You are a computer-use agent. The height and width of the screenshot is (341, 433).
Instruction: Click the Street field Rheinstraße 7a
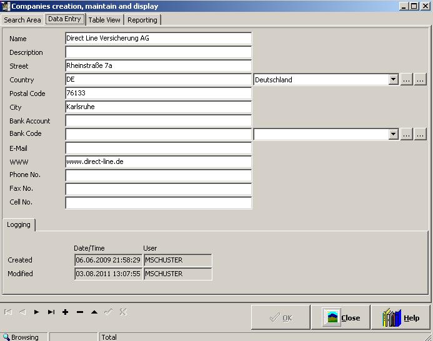pyautogui.click(x=159, y=66)
